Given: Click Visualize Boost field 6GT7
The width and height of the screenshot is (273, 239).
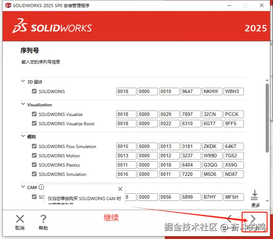Looking at the screenshot, I should pyautogui.click(x=212, y=123).
